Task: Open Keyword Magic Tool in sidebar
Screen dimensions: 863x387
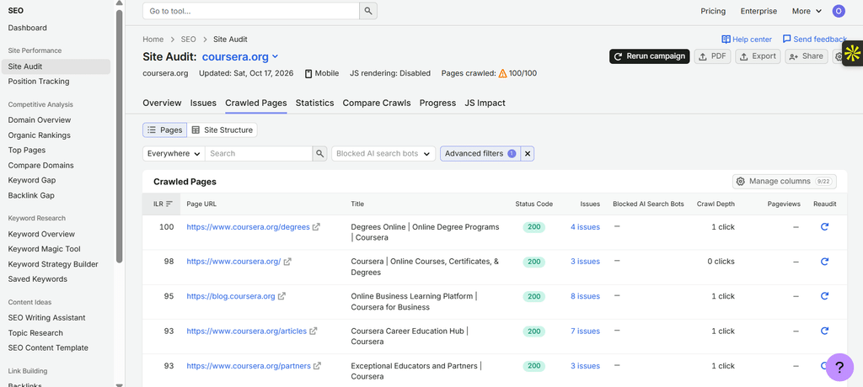Action: tap(44, 249)
